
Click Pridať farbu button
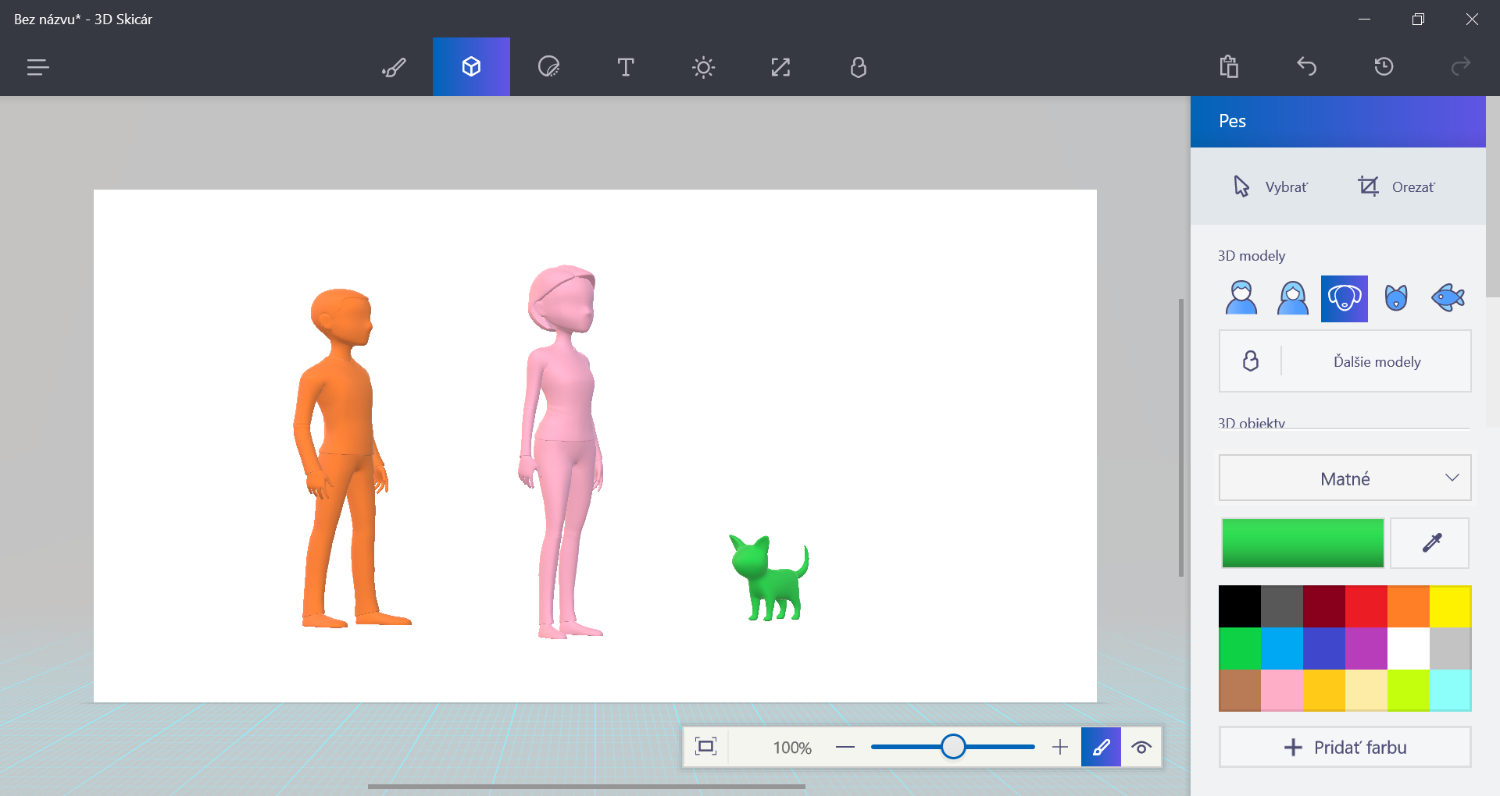[x=1345, y=748]
